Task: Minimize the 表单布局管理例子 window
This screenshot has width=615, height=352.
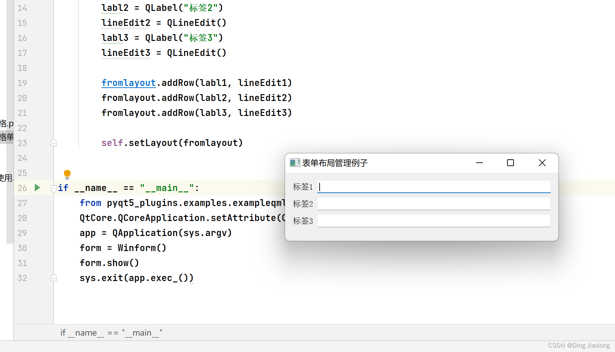Action: click(x=479, y=163)
